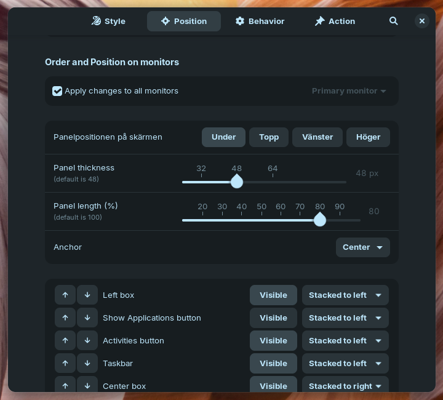Move Left box up with arrow
The height and width of the screenshot is (400, 443).
tap(65, 295)
